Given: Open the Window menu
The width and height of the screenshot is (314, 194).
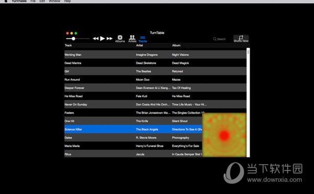Looking at the screenshot, I should click(54, 1).
